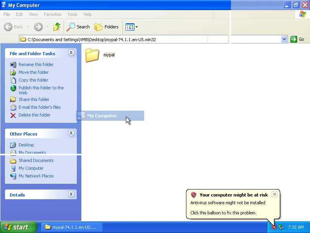Click the E-mail files envelope icon
Screen dimensions: 310x233
pyautogui.click(x=13, y=108)
